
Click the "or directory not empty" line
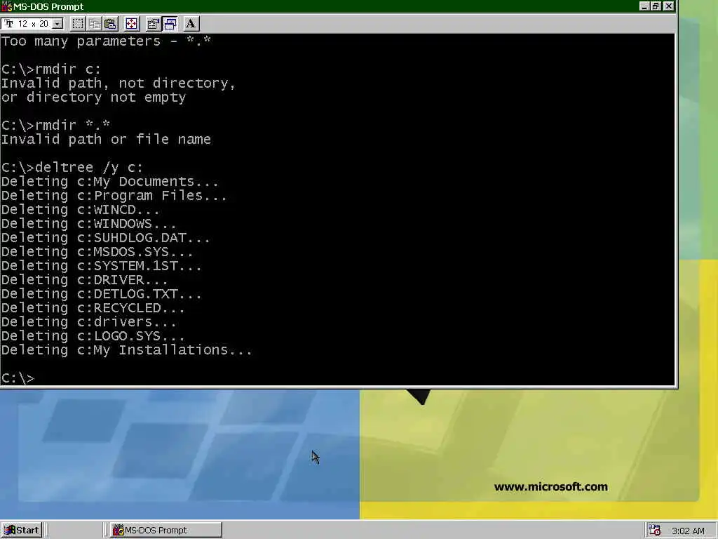93,97
